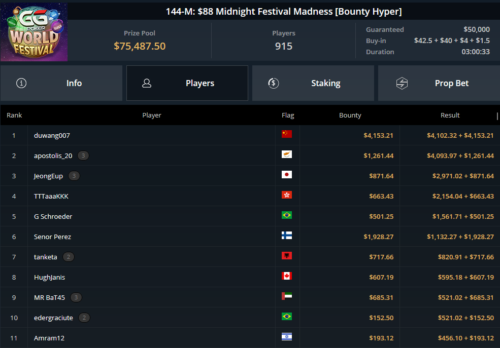
Task: Sort by the Player column header
Action: [x=152, y=115]
